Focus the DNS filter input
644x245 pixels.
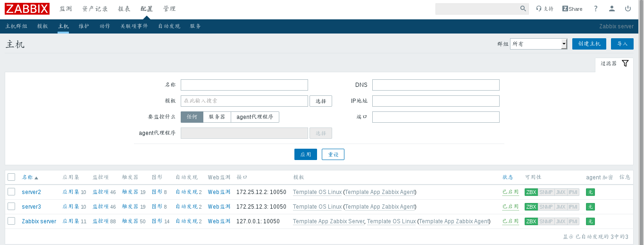click(436, 85)
